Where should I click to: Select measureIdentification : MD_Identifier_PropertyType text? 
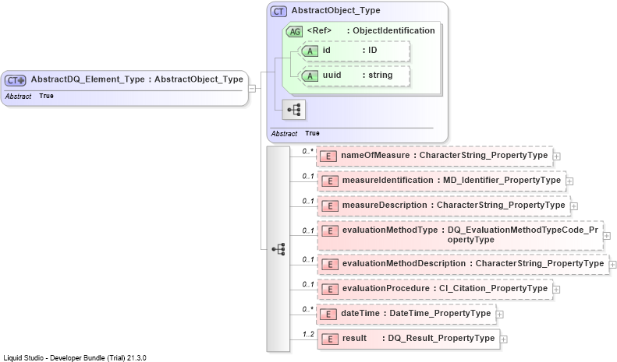pyautogui.click(x=452, y=180)
